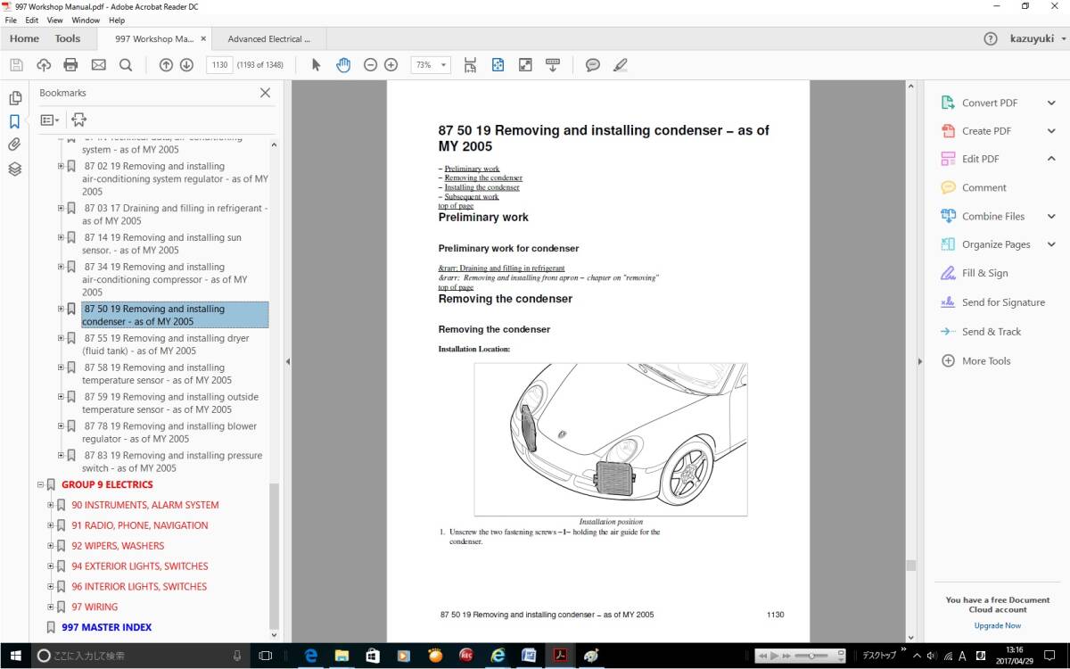Open the File menu
Screen dimensions: 1070x669
click(11, 20)
